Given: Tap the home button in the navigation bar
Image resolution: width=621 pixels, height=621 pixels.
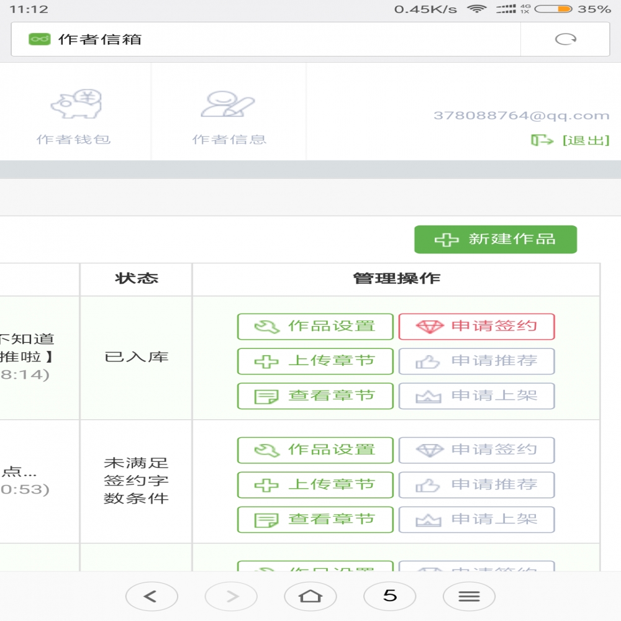Looking at the screenshot, I should [310, 595].
